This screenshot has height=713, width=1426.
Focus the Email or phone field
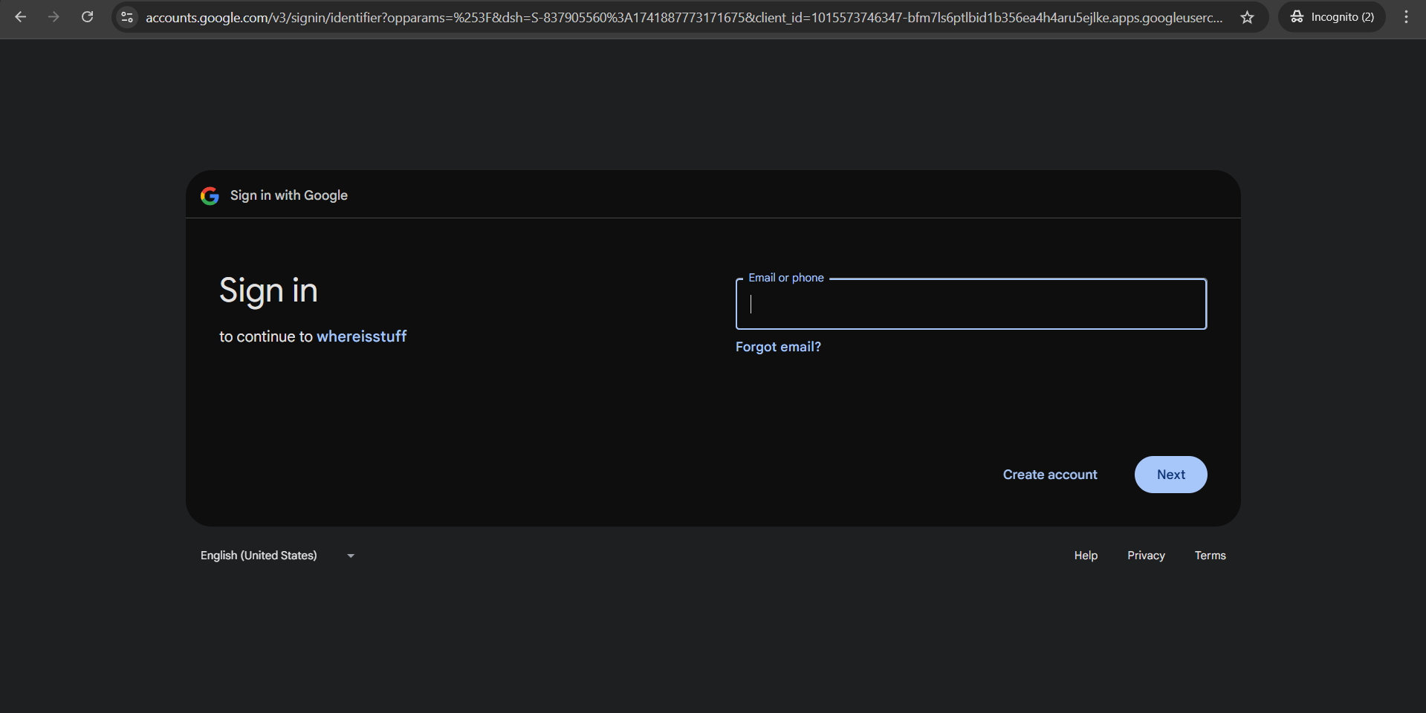tap(970, 304)
